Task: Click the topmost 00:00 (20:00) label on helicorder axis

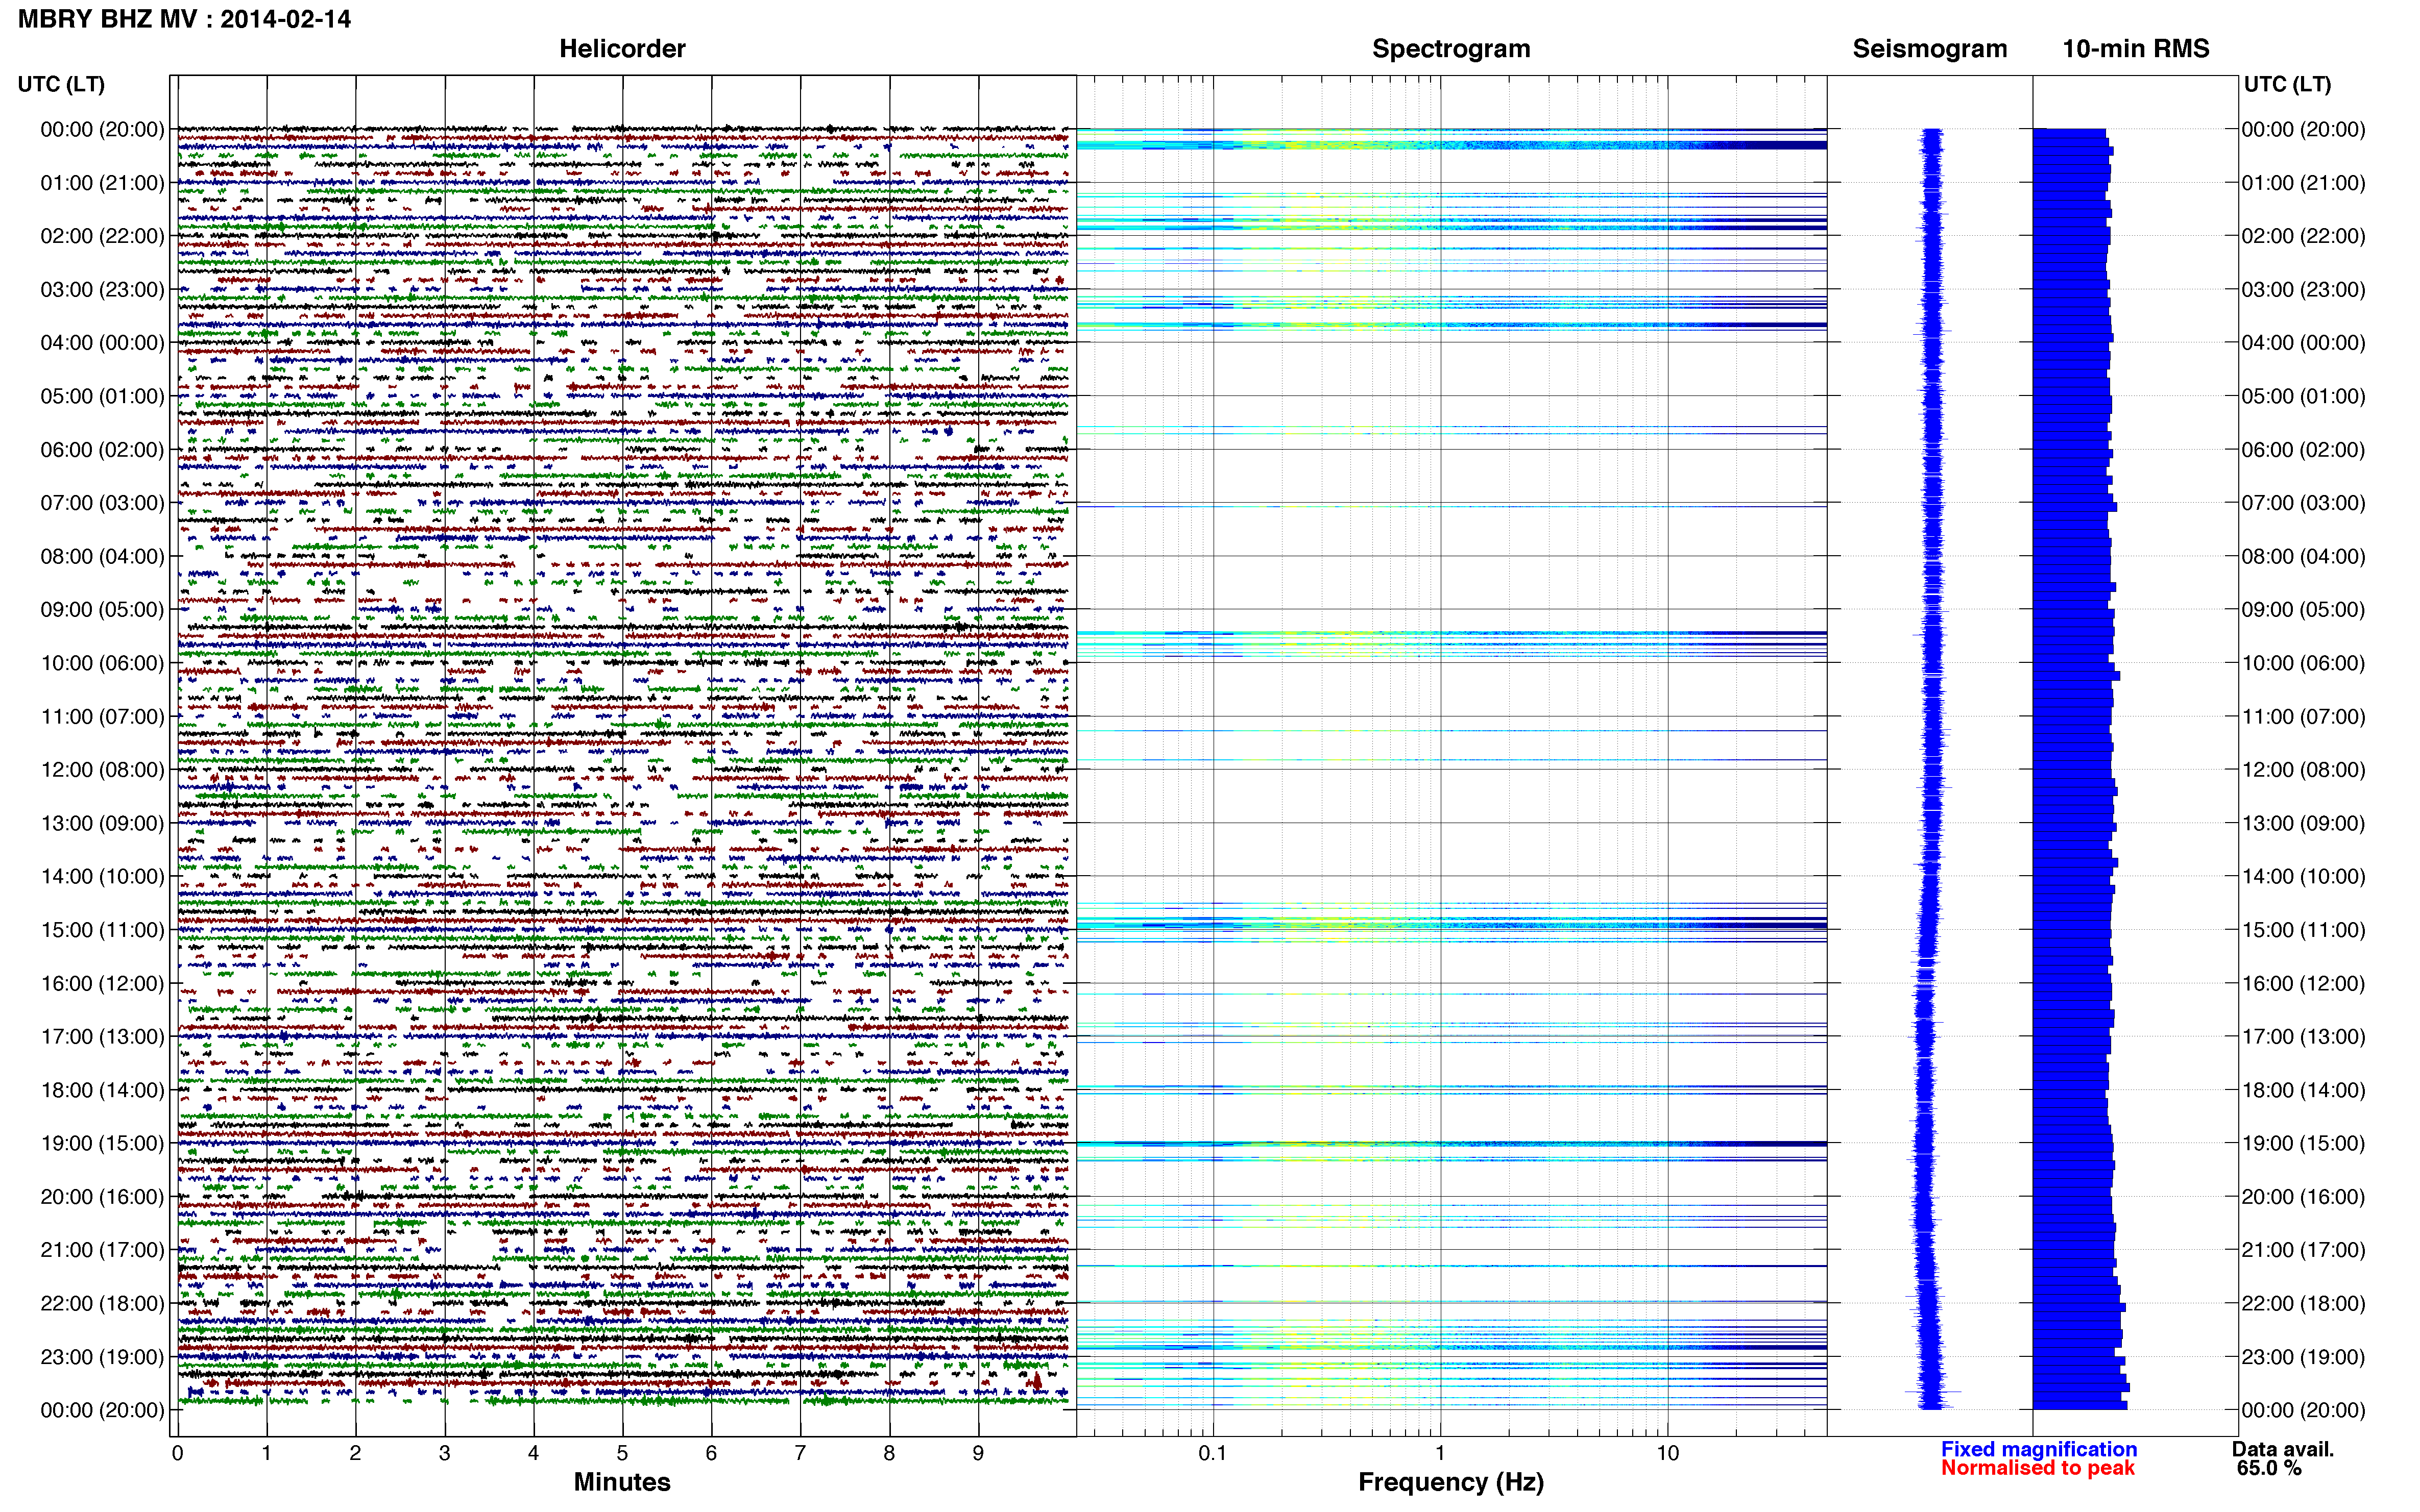Action: (102, 129)
